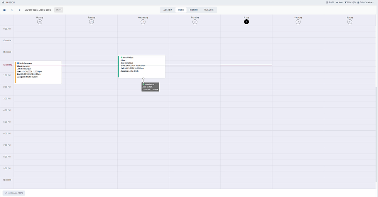This screenshot has width=378, height=197.
Task: Select the highlighted Friday 3 day circle
Action: point(246,22)
